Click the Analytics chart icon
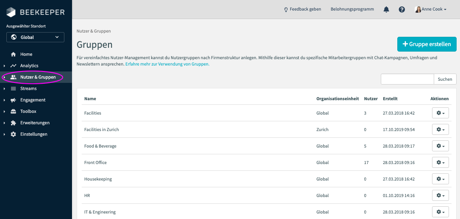Image resolution: width=460 pixels, height=219 pixels. pyautogui.click(x=13, y=66)
